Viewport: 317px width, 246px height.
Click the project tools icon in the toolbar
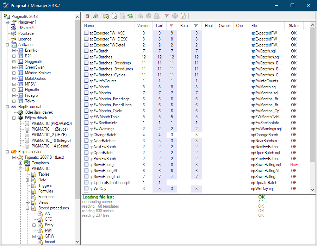point(95,16)
